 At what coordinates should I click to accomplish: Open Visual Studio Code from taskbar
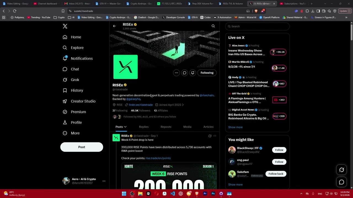click(173, 194)
